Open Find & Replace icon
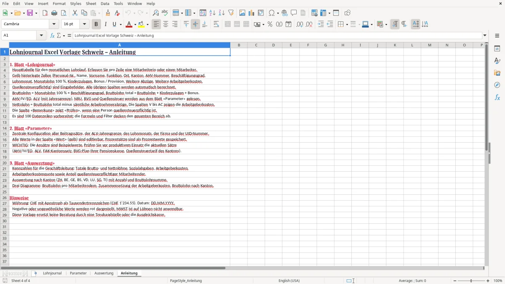 coord(156,13)
